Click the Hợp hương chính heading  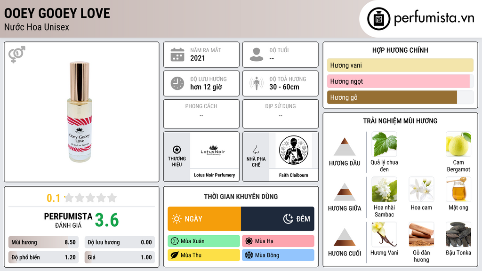coord(400,50)
